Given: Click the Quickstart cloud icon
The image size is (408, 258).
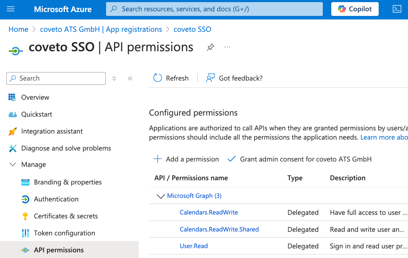Looking at the screenshot, I should coord(12,115).
